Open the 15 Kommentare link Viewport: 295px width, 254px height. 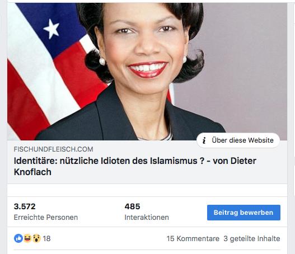click(x=193, y=238)
